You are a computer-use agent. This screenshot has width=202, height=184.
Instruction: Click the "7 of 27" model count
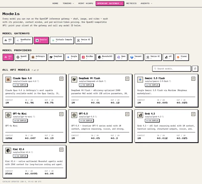pos(35,70)
